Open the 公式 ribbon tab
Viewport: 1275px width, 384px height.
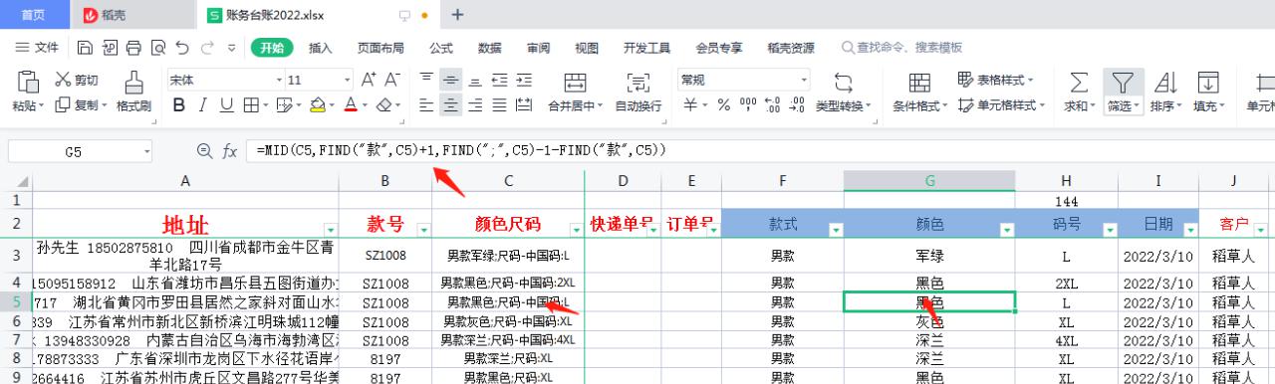coord(440,48)
